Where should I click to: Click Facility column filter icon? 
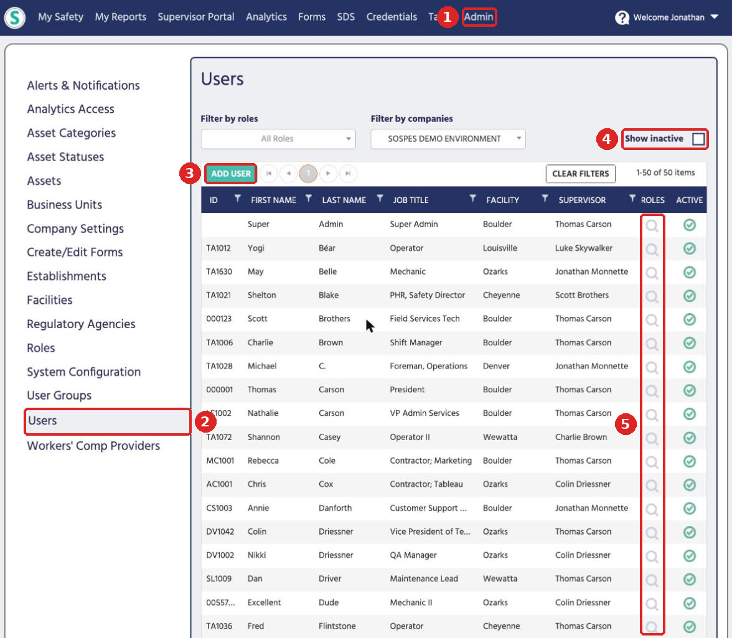click(x=545, y=199)
